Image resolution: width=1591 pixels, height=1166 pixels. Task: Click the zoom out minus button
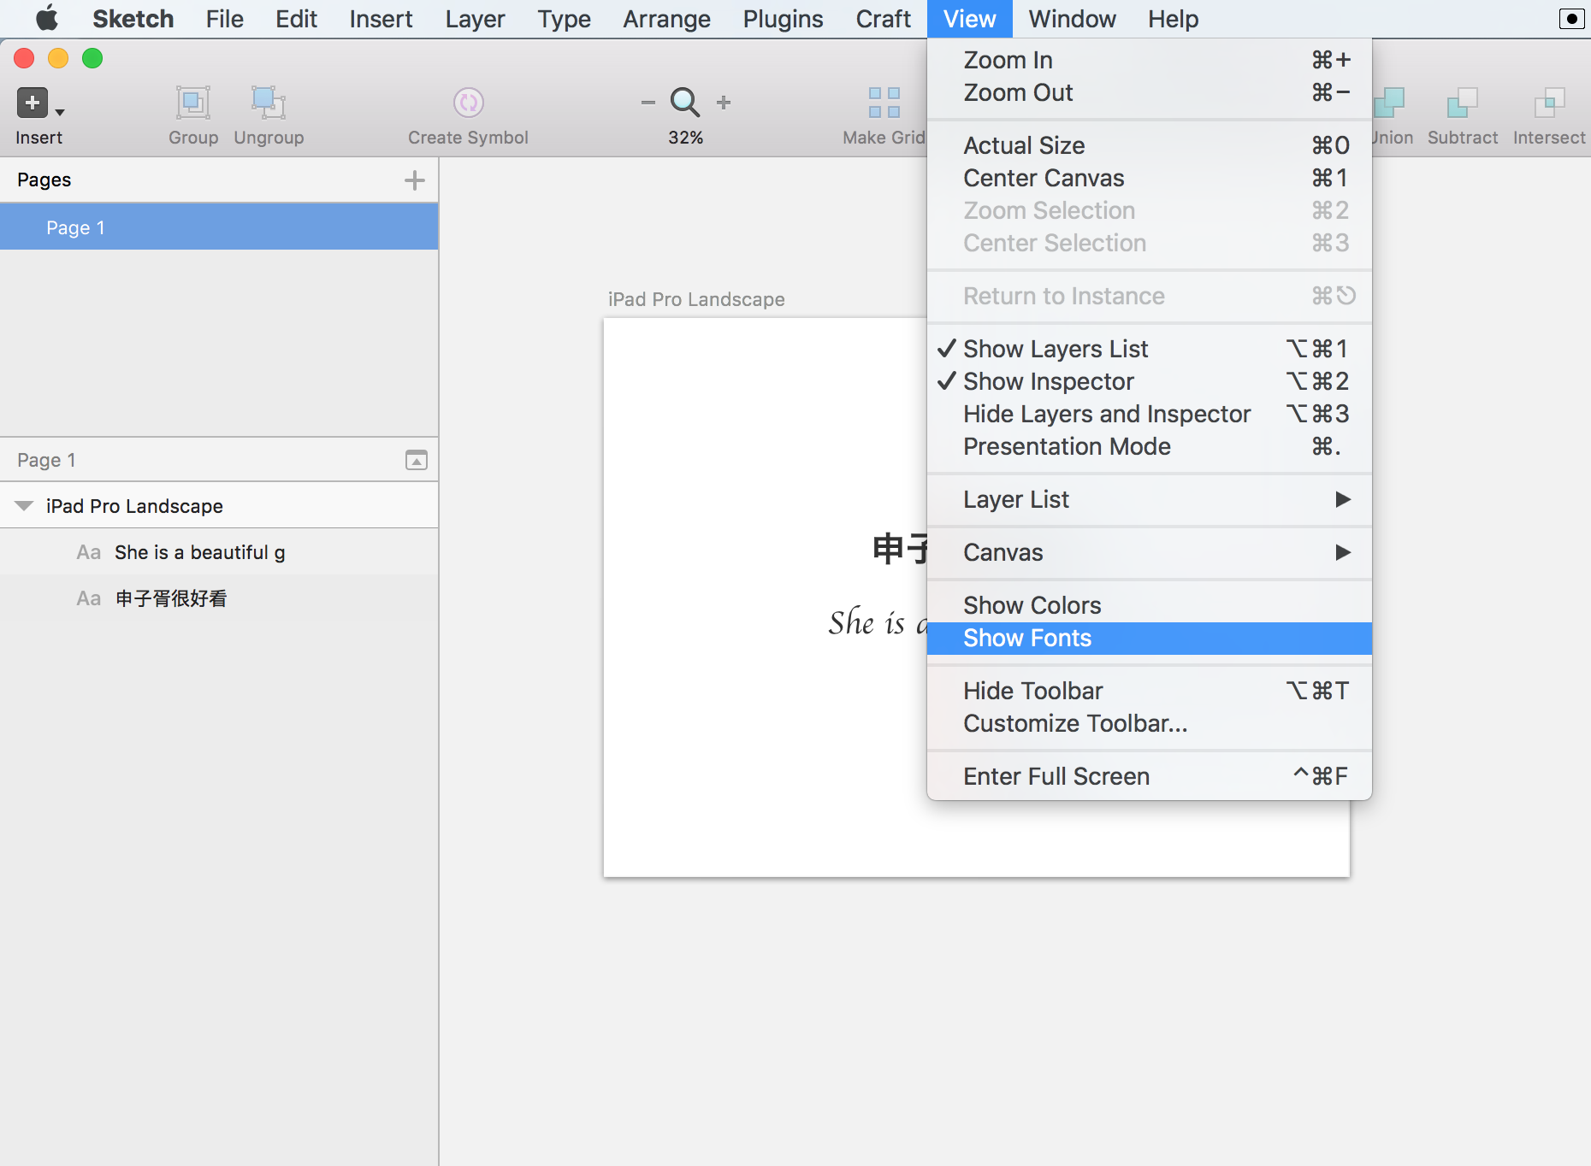(x=648, y=103)
